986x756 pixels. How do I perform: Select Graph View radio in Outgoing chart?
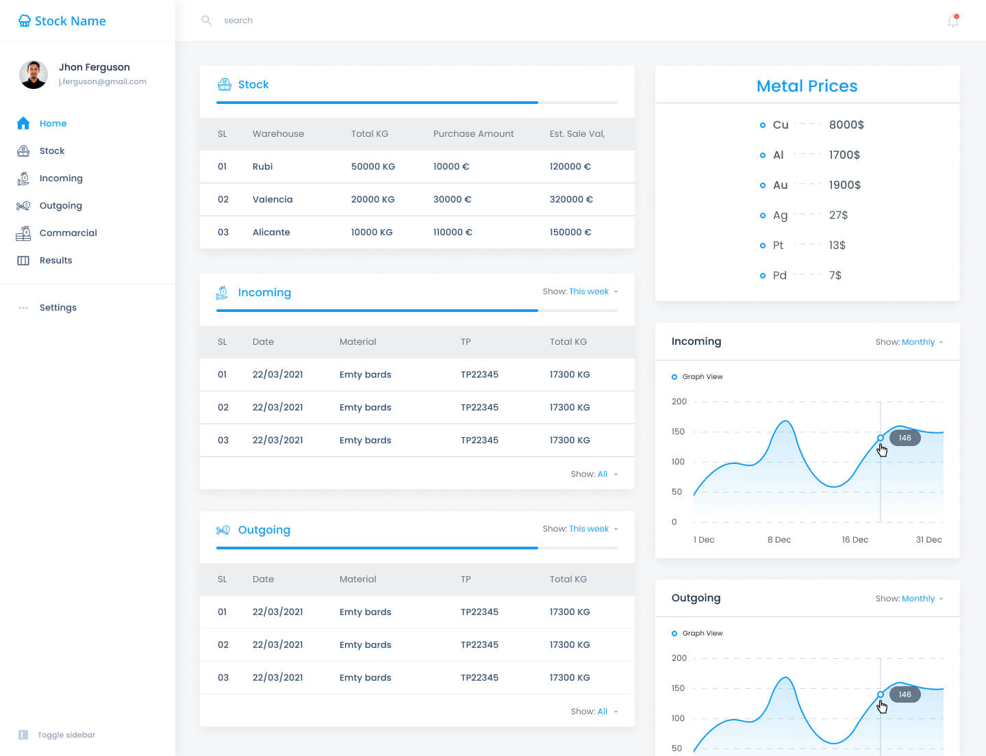[x=674, y=634]
